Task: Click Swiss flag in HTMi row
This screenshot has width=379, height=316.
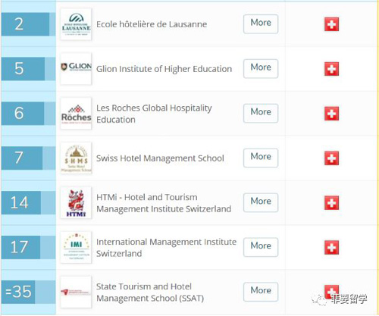Action: 331,203
